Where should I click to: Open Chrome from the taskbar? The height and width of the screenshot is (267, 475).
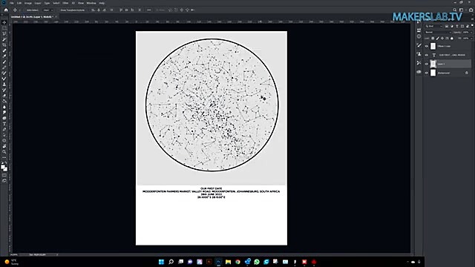(237, 262)
